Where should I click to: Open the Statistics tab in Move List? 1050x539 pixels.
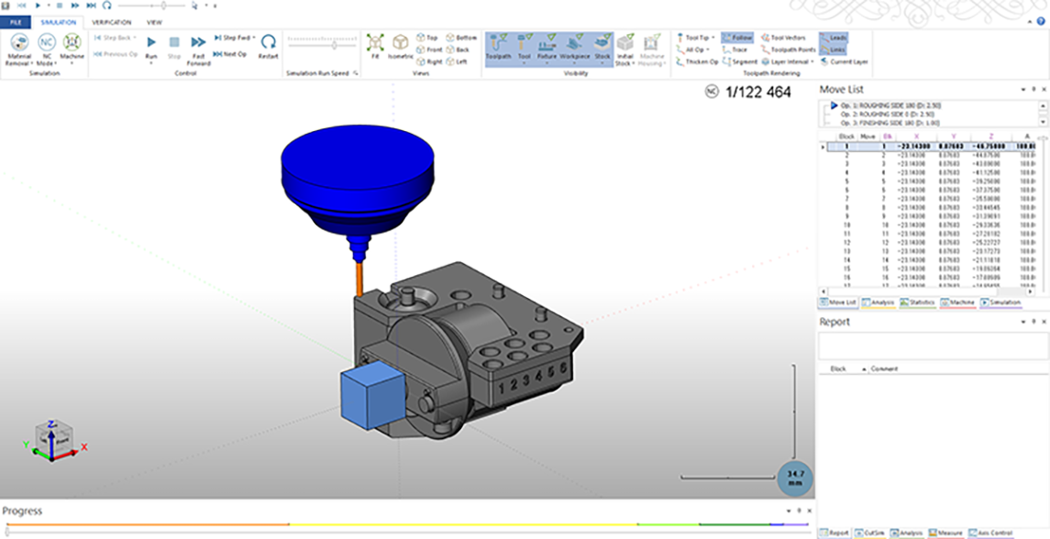point(917,302)
